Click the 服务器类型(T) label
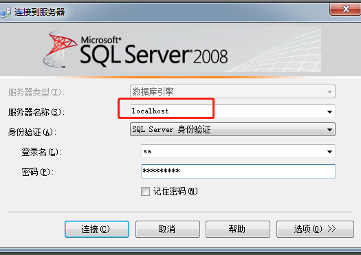Screen dimensions: 361x255 (x=36, y=92)
